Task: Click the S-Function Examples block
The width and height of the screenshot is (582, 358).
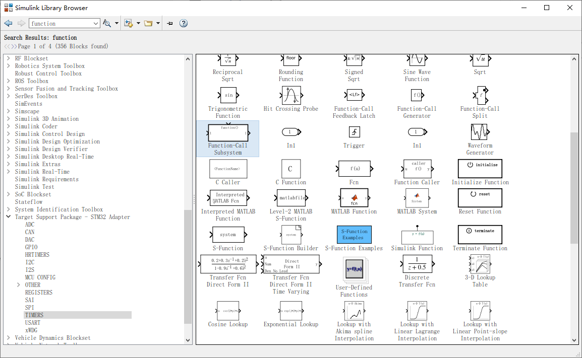Action: click(354, 234)
